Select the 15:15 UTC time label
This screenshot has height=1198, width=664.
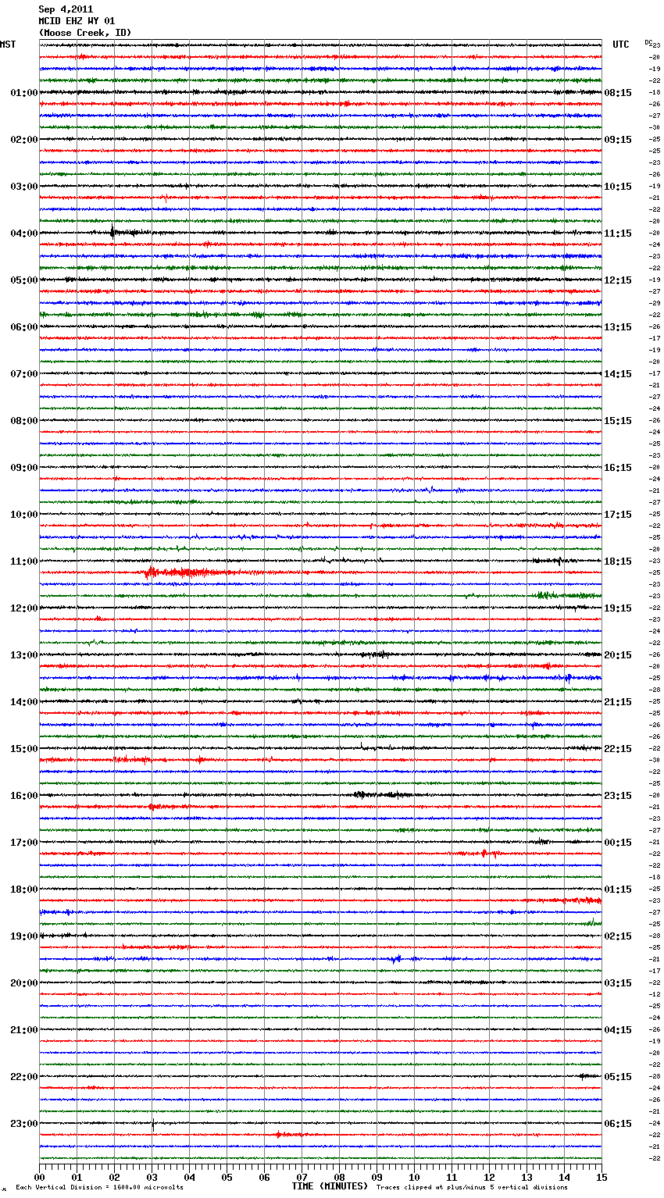[618, 421]
